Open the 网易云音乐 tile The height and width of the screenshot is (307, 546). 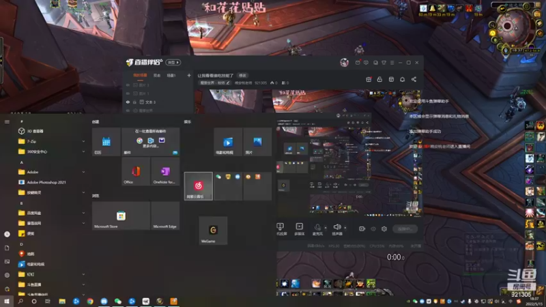(199, 186)
